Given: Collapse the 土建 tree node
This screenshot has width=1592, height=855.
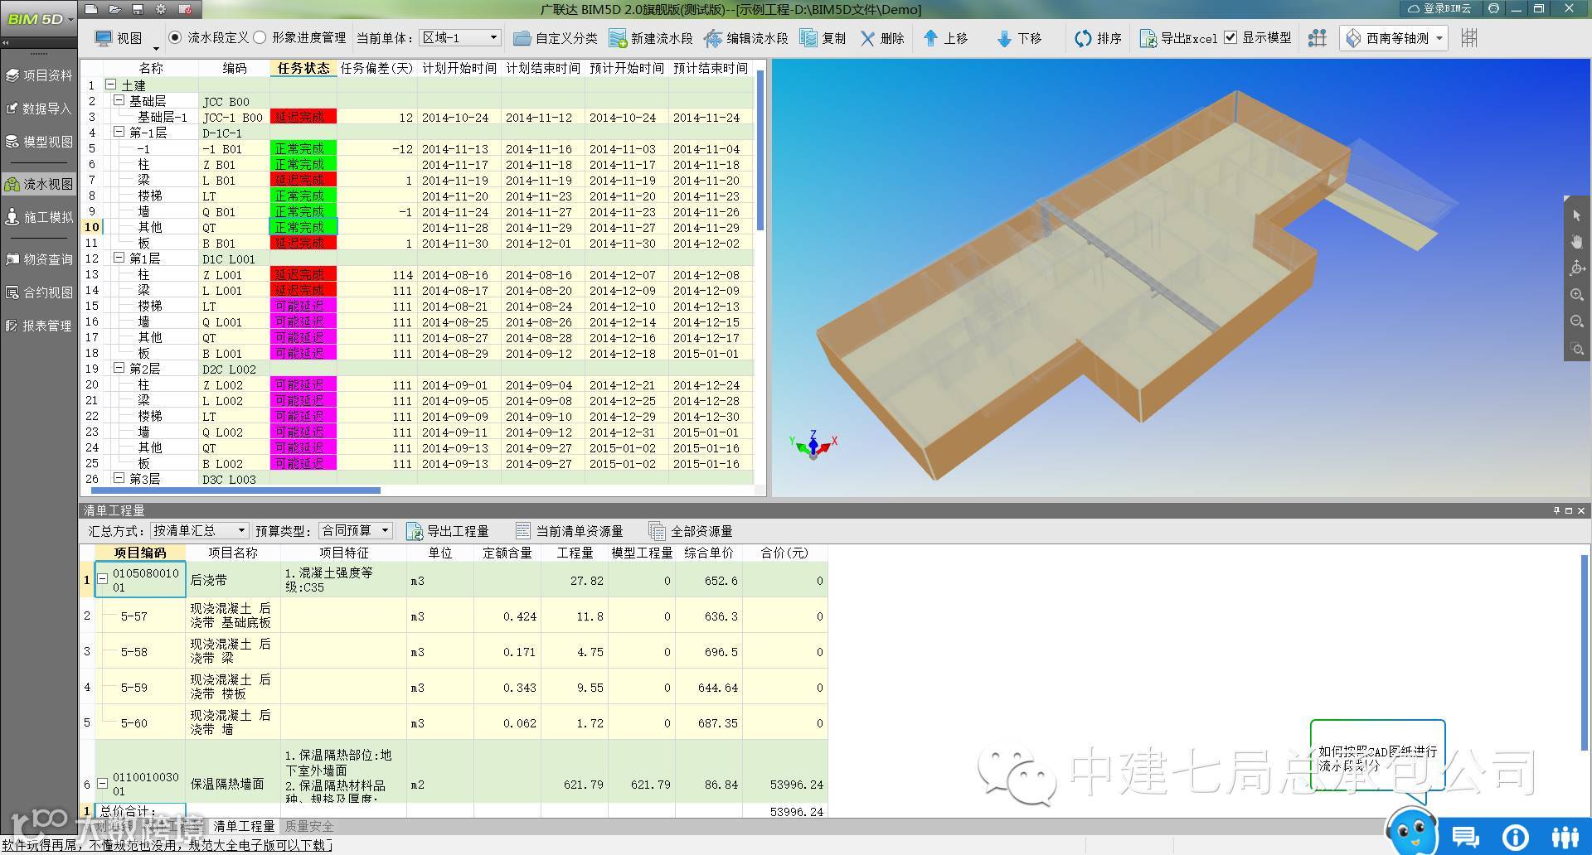Looking at the screenshot, I should (x=110, y=85).
